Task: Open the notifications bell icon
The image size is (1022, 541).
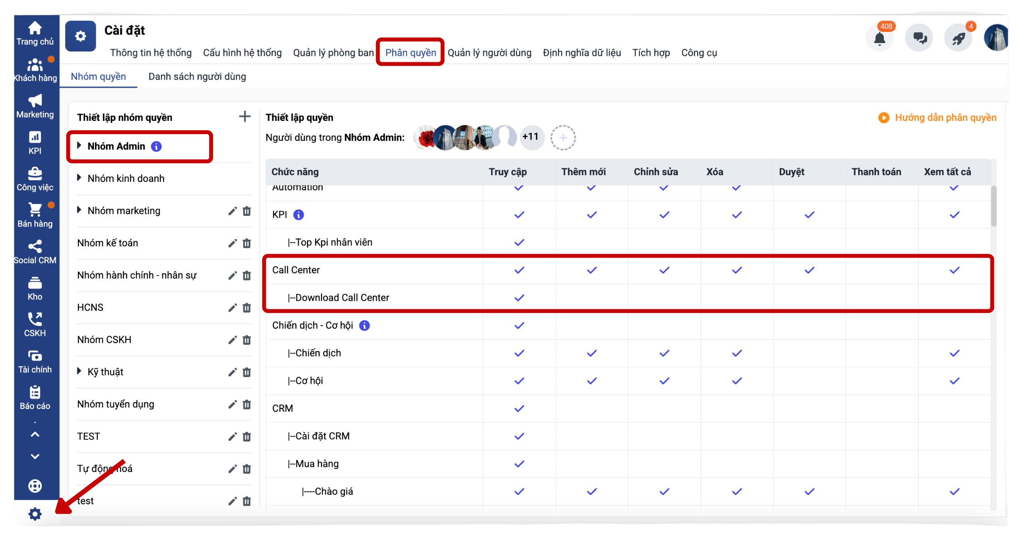Action: pos(879,39)
